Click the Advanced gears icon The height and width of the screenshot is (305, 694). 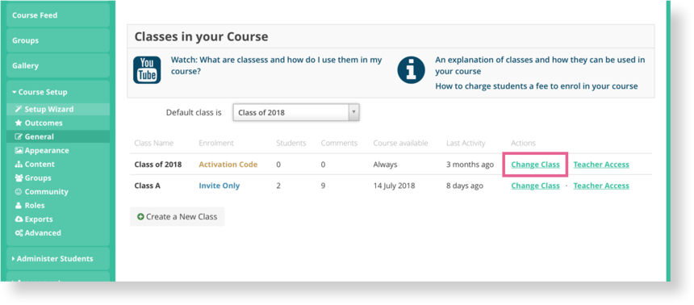point(19,233)
